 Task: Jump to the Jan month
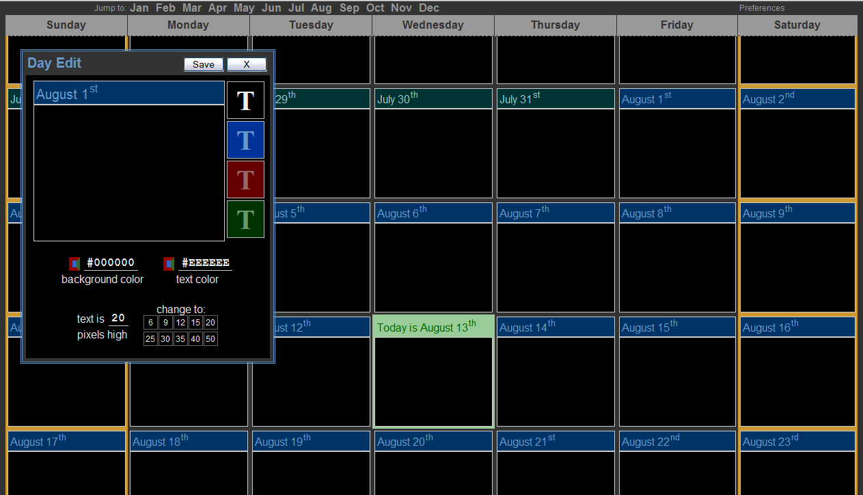(x=139, y=8)
